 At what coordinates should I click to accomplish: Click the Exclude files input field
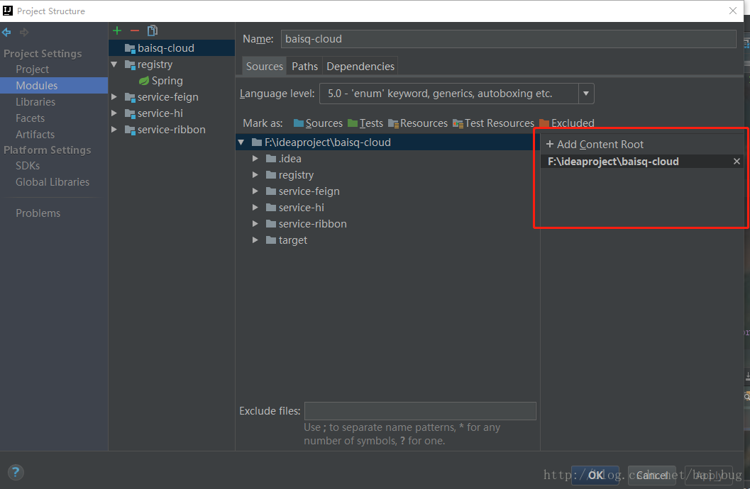coord(419,411)
